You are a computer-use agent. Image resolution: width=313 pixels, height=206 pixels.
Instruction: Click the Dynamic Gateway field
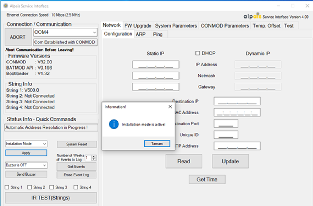click(x=258, y=87)
